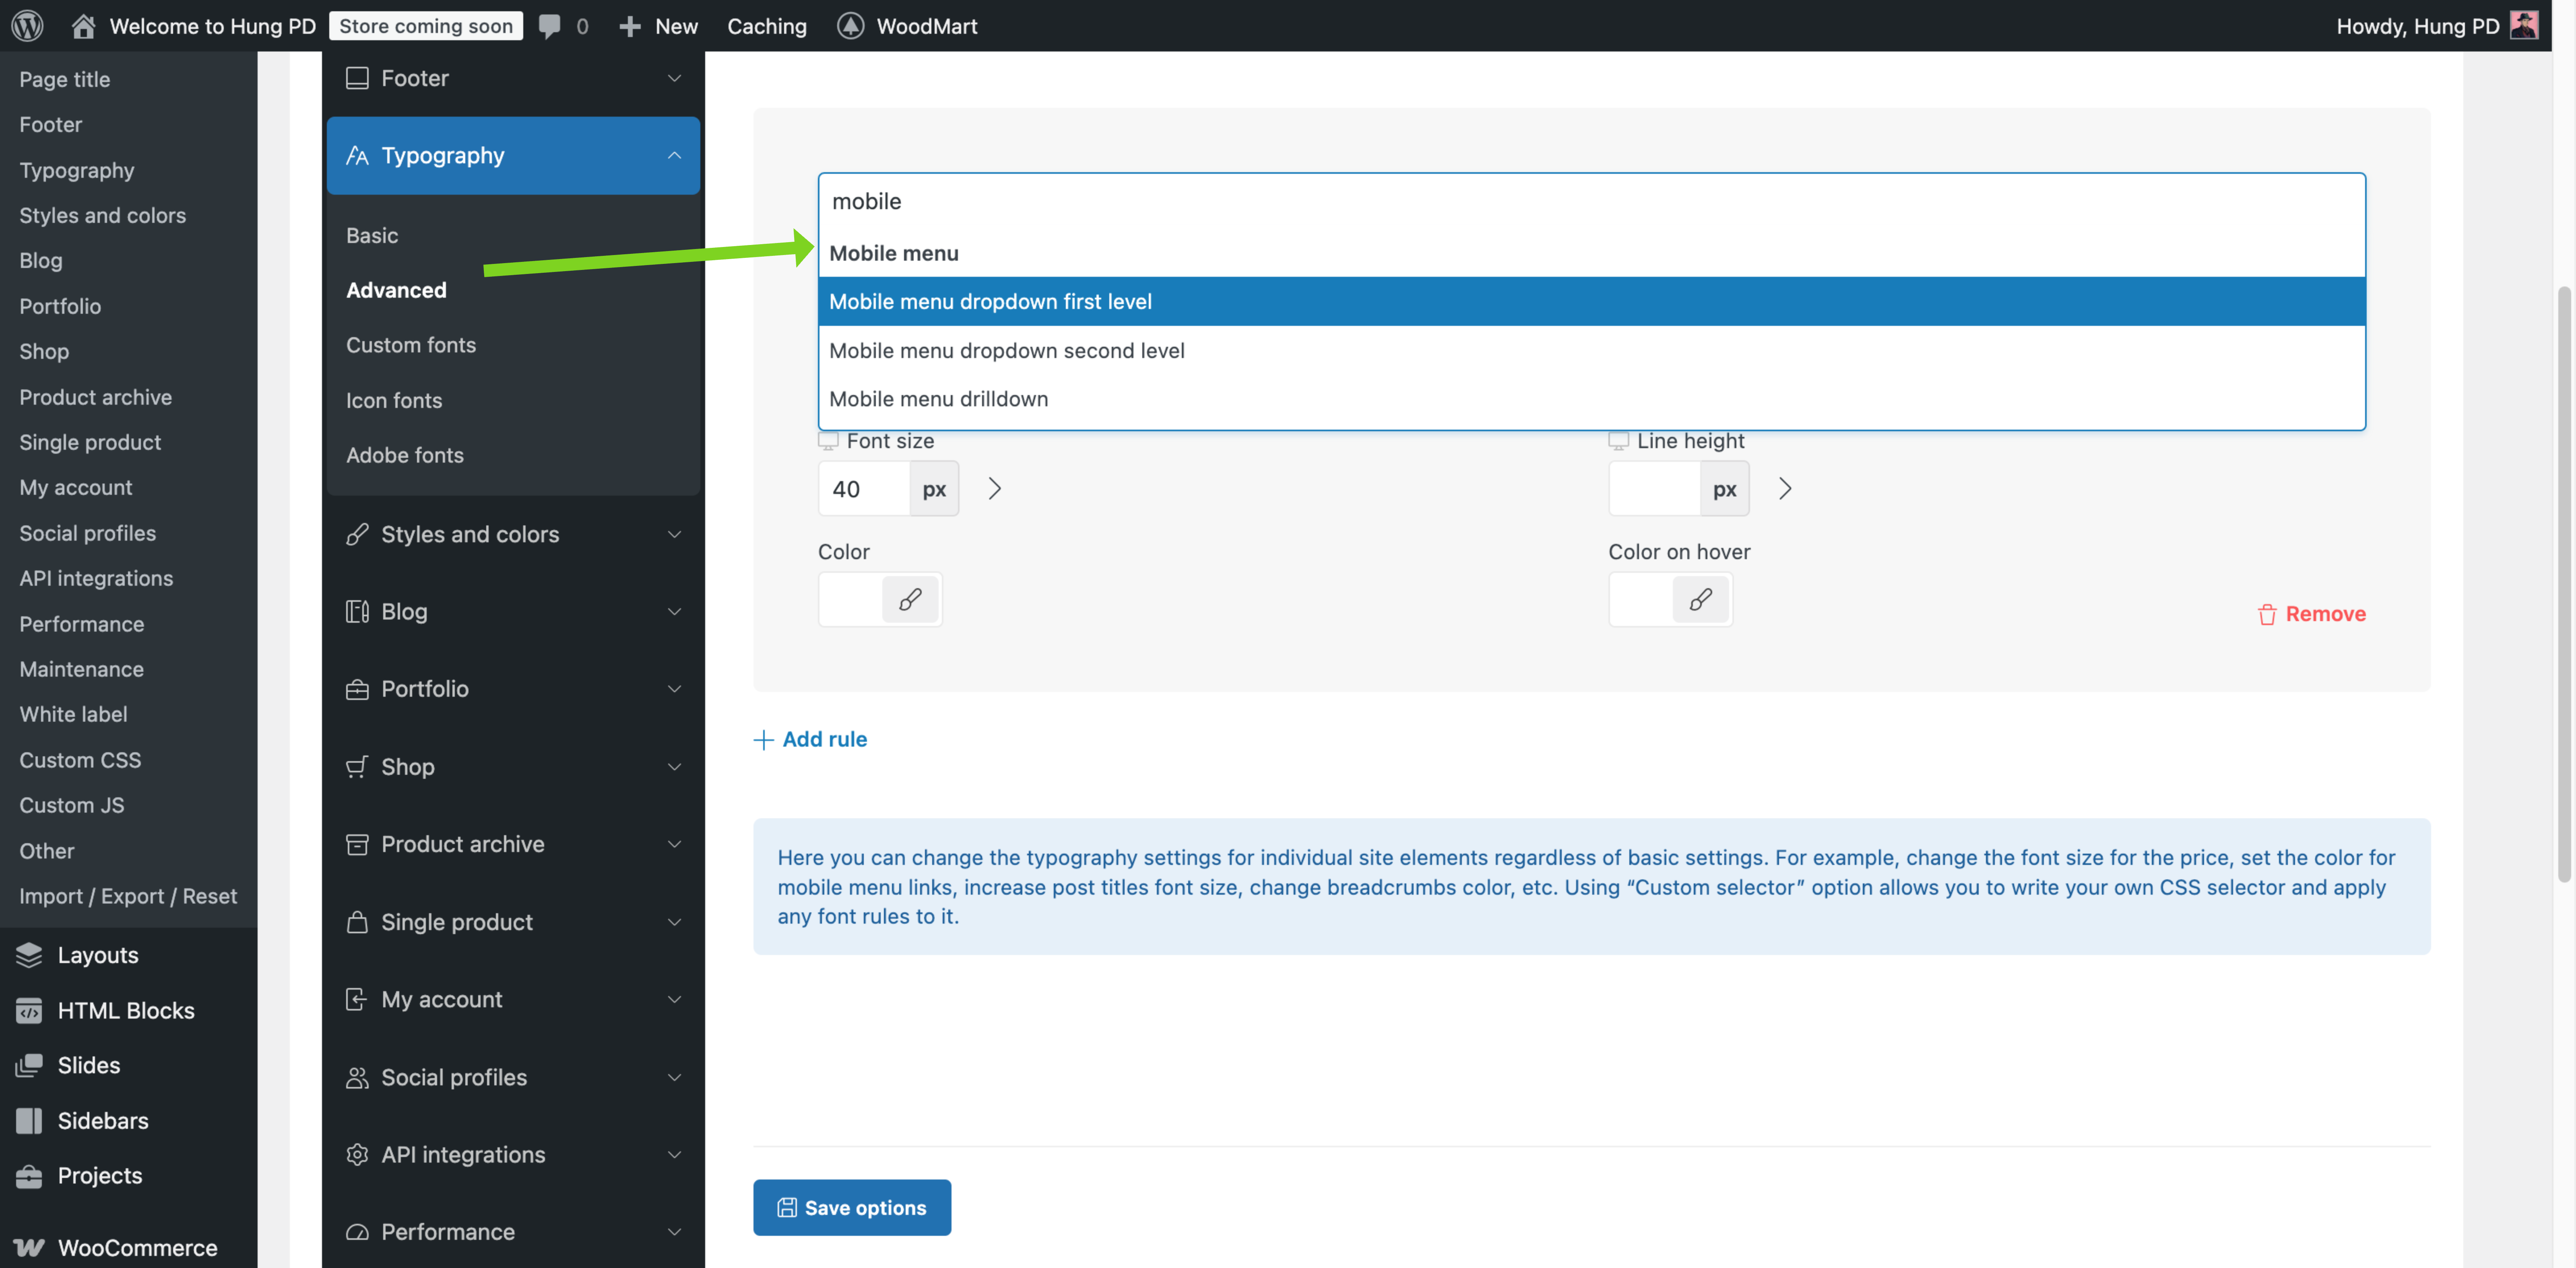The width and height of the screenshot is (2576, 1268).
Task: Click the Sidebars column icon
Action: point(29,1121)
